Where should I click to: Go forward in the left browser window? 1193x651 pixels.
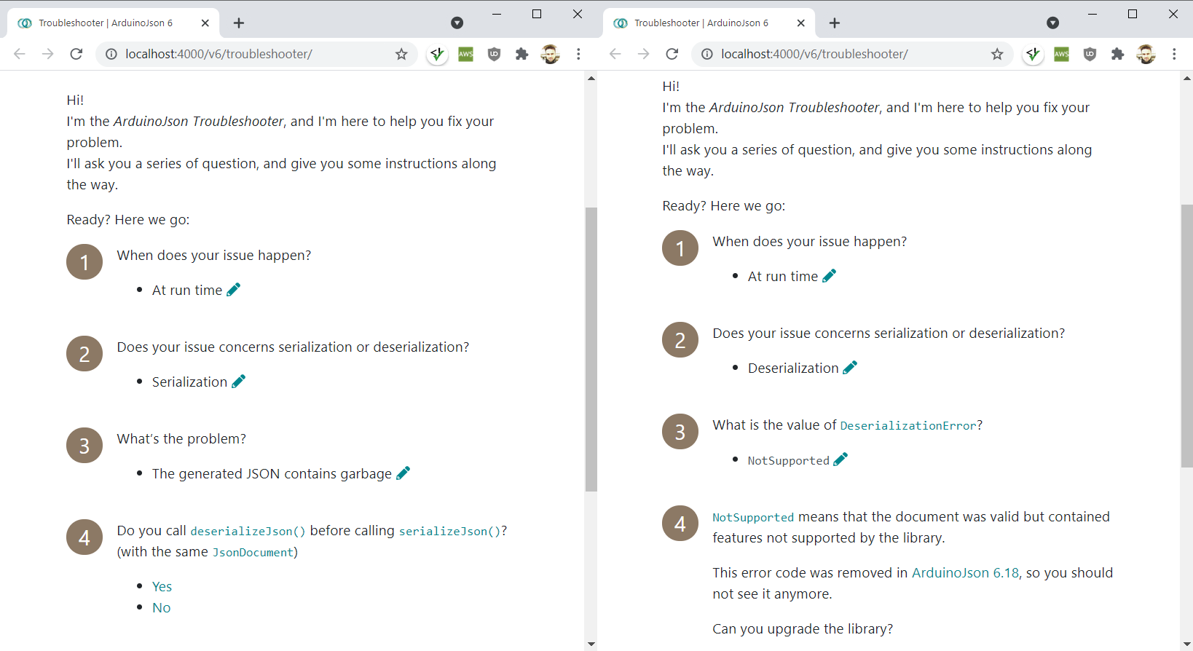[47, 54]
